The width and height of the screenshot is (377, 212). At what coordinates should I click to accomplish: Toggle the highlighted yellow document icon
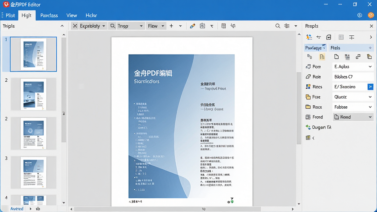[322, 57]
